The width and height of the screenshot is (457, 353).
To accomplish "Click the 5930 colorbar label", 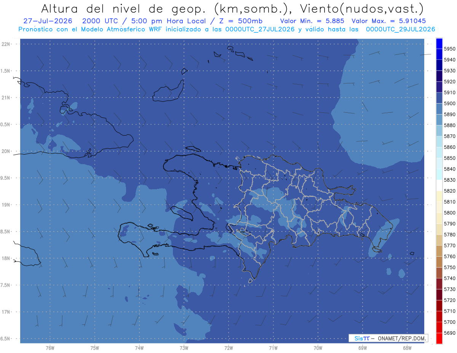I will pos(449,71).
